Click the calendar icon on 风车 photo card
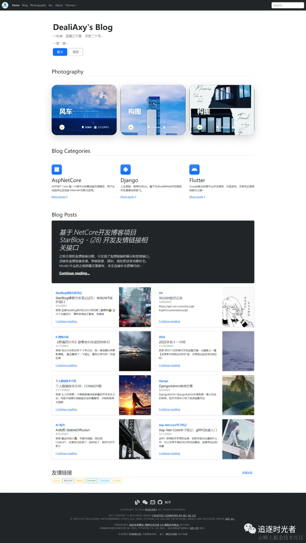The width and height of the screenshot is (306, 543). [x=95, y=127]
